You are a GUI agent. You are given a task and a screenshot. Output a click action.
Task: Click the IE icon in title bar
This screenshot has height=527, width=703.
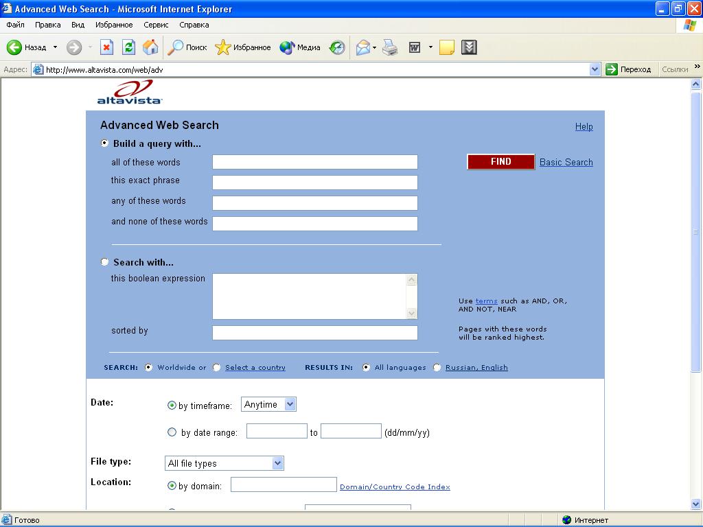(7, 8)
